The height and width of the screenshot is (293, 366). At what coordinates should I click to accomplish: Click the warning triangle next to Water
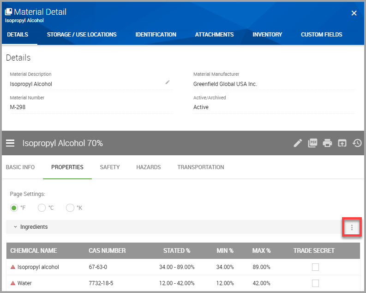pos(13,283)
